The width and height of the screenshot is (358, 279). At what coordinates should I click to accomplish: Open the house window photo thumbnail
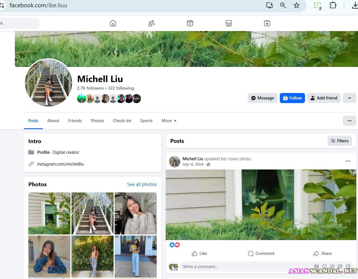pyautogui.click(x=49, y=213)
